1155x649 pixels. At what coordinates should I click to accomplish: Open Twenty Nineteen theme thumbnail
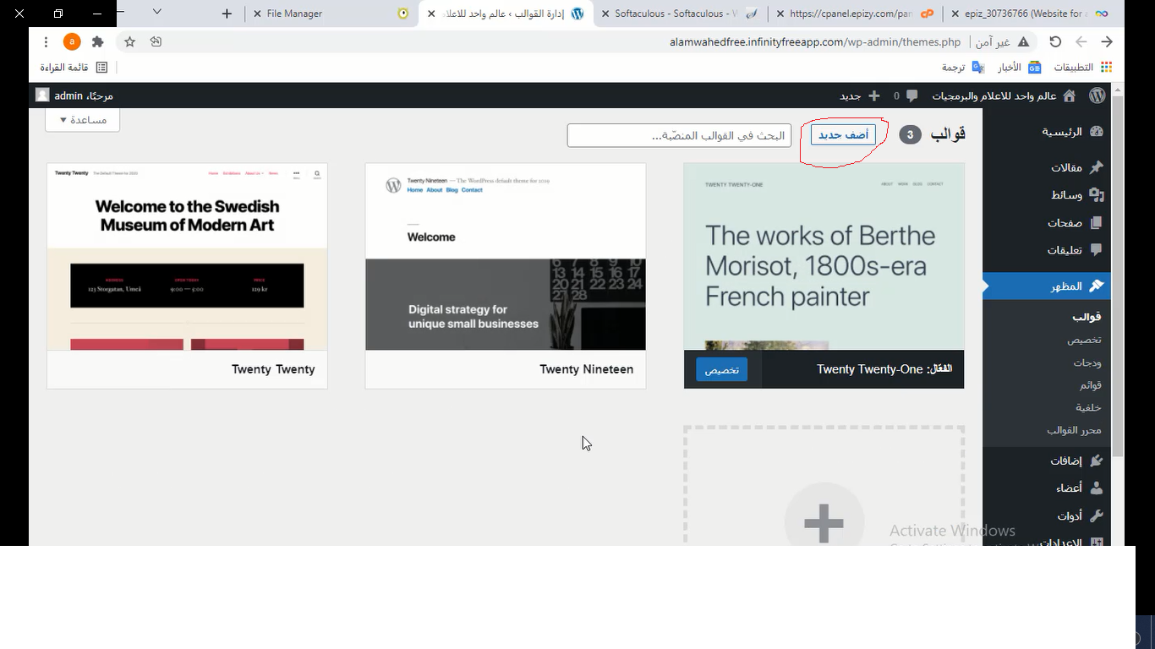coord(506,257)
